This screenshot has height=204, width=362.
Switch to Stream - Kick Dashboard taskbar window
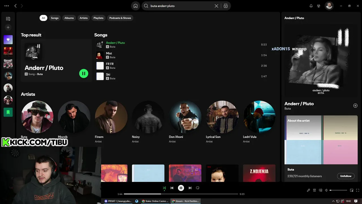[x=186, y=201]
